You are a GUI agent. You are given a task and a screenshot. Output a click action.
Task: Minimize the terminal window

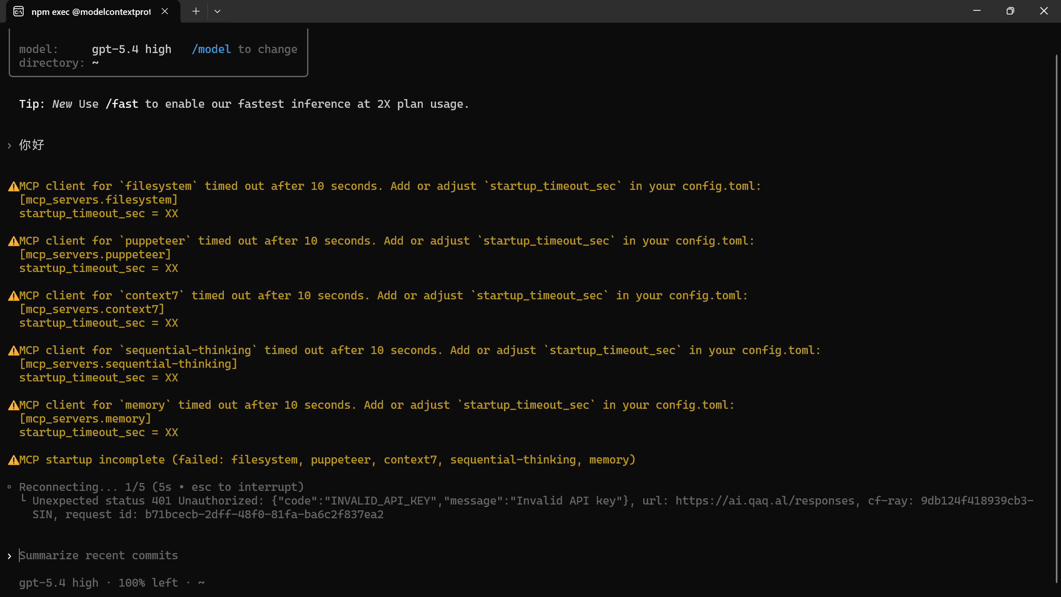coord(976,11)
